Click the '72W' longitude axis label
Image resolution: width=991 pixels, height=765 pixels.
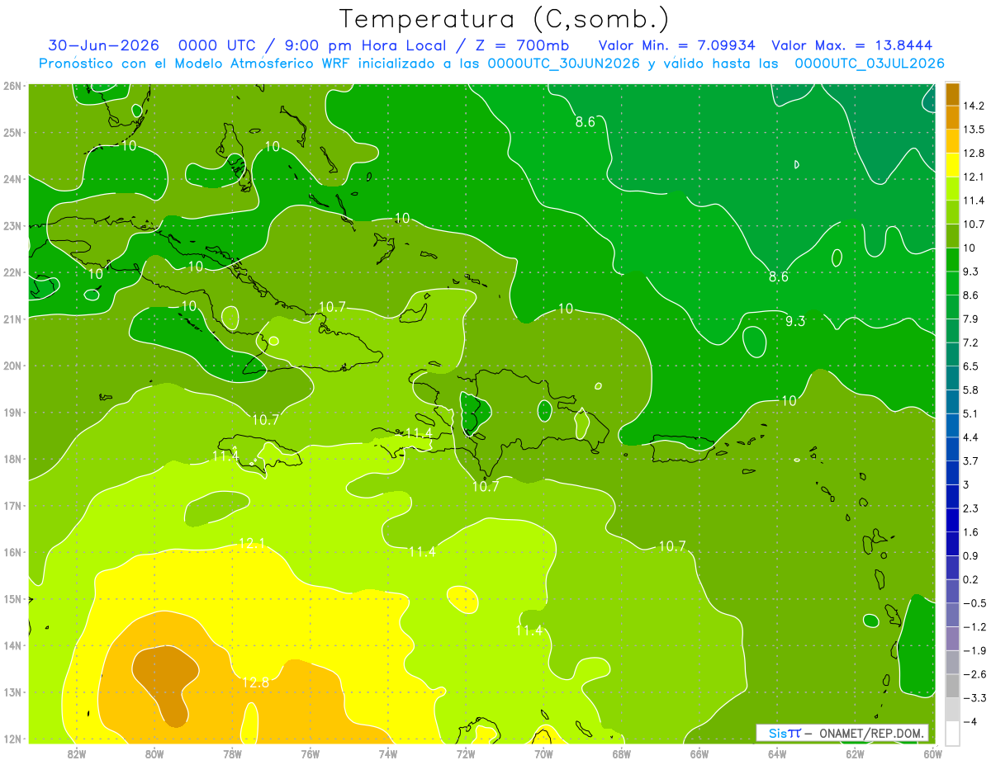[x=466, y=753]
